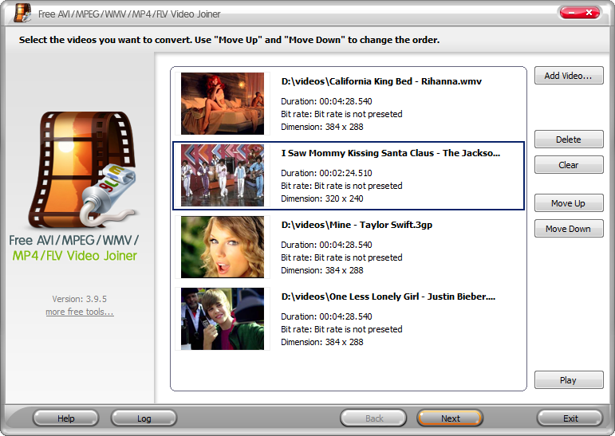Click Rihanna video's 'Dimension: 384 x 288' text
The image size is (615, 436).
tap(322, 127)
